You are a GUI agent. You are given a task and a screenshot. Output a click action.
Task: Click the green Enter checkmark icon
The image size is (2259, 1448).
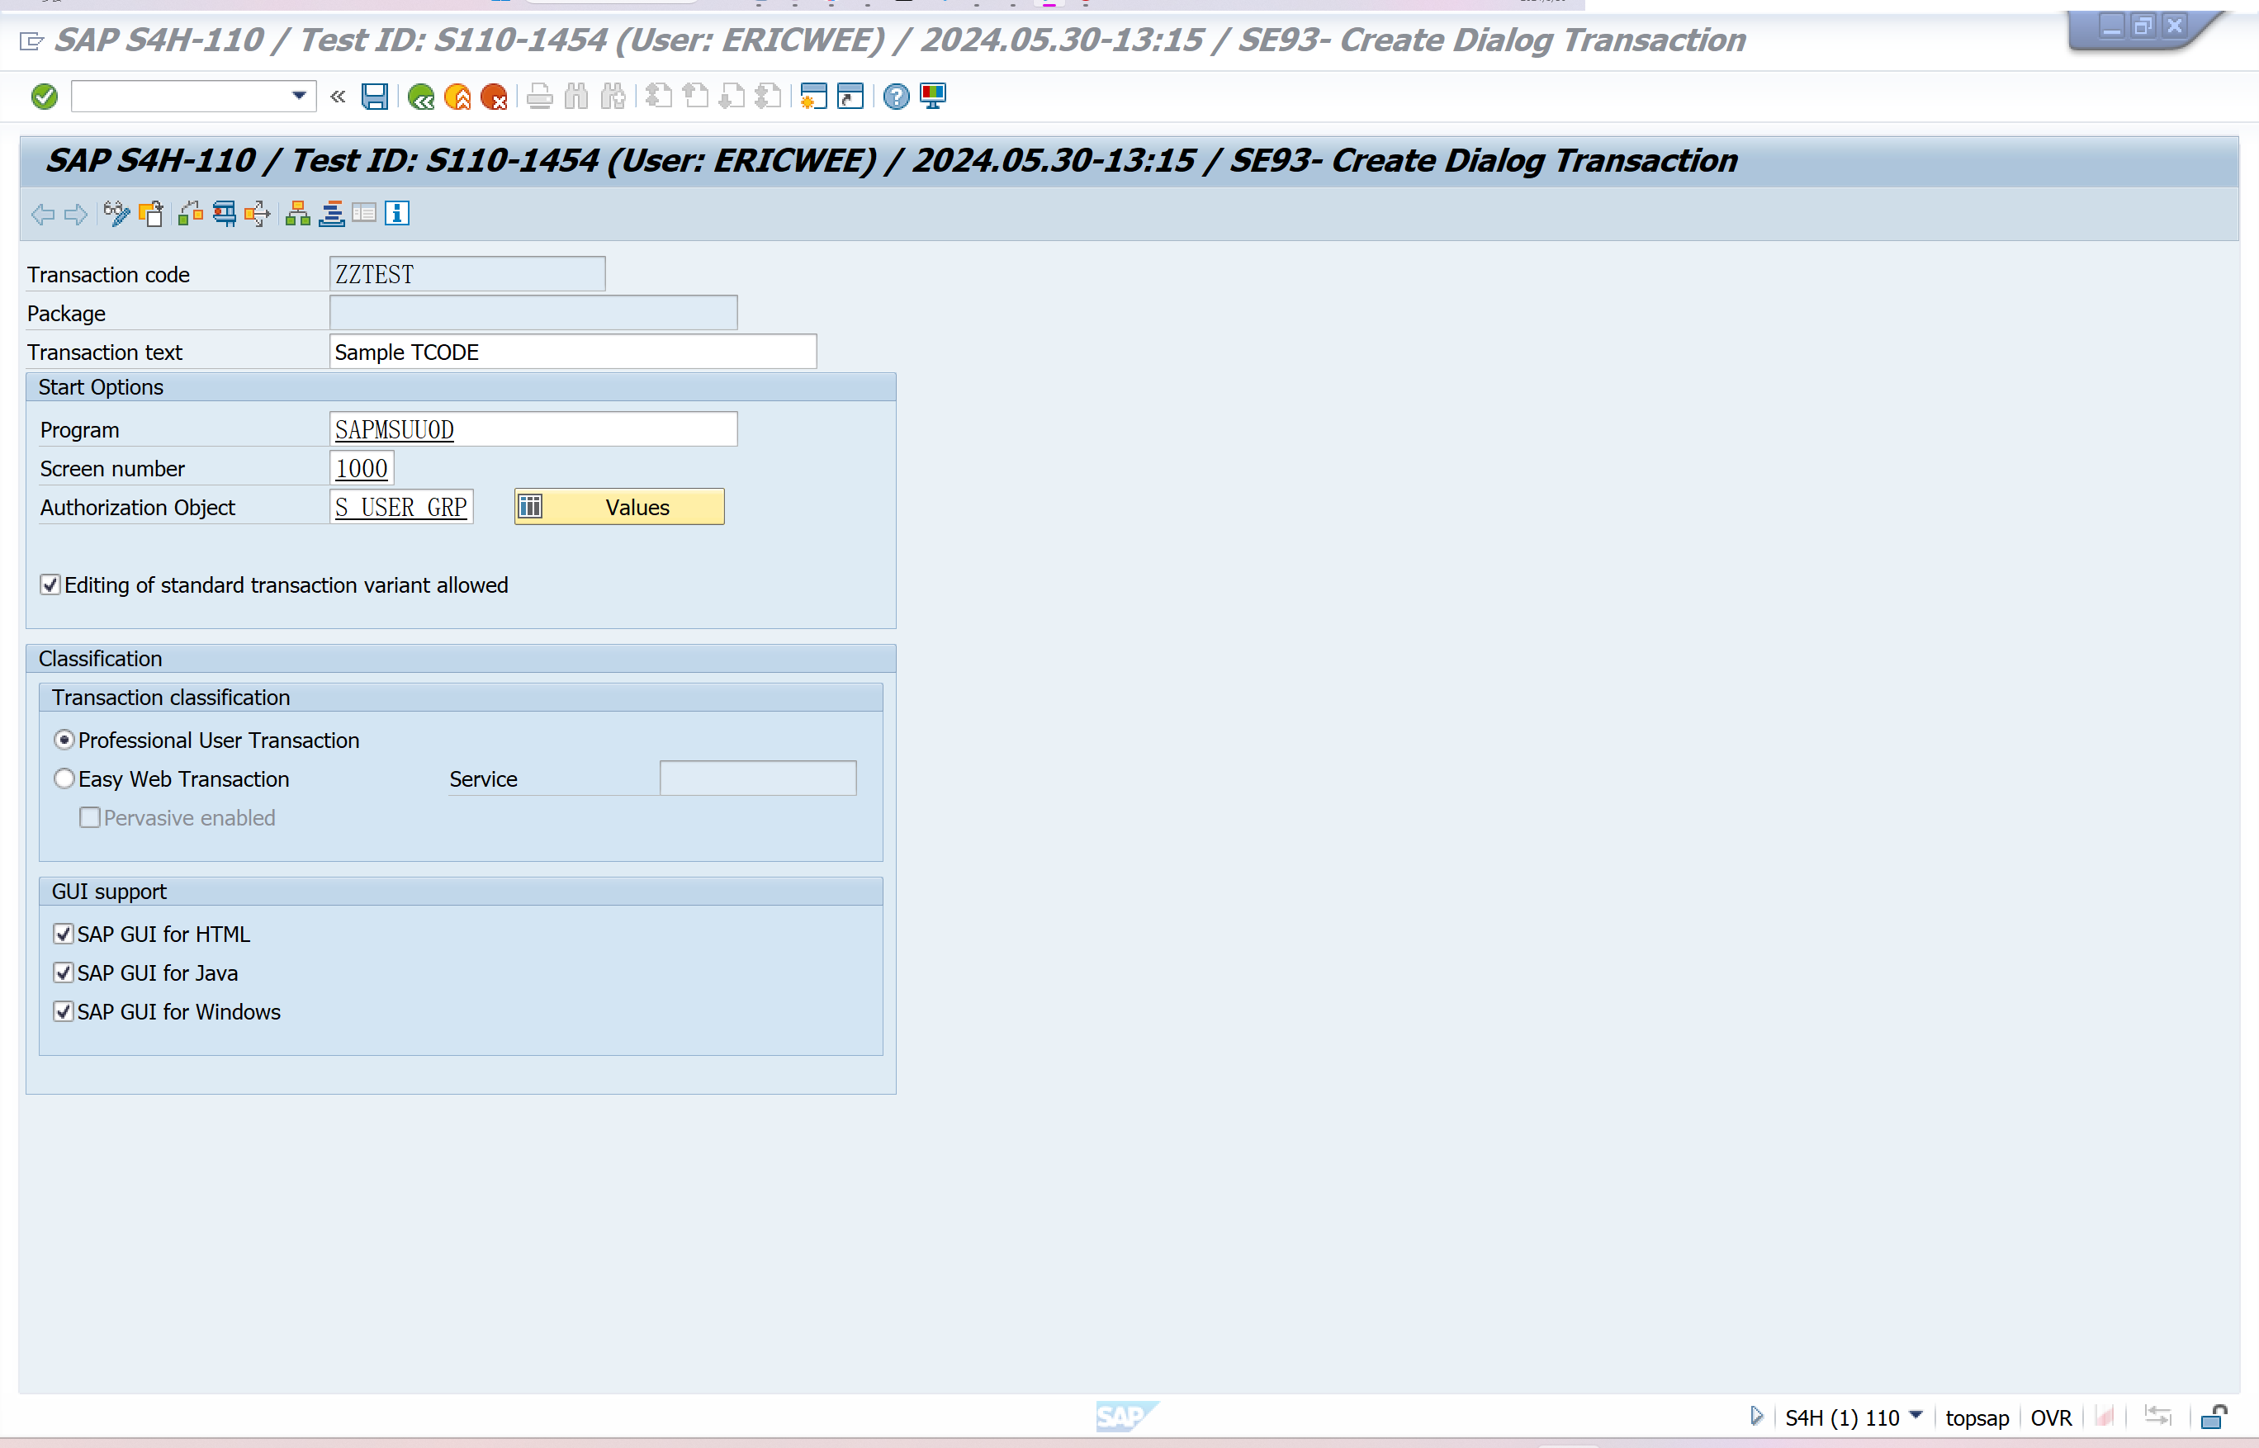click(x=45, y=97)
